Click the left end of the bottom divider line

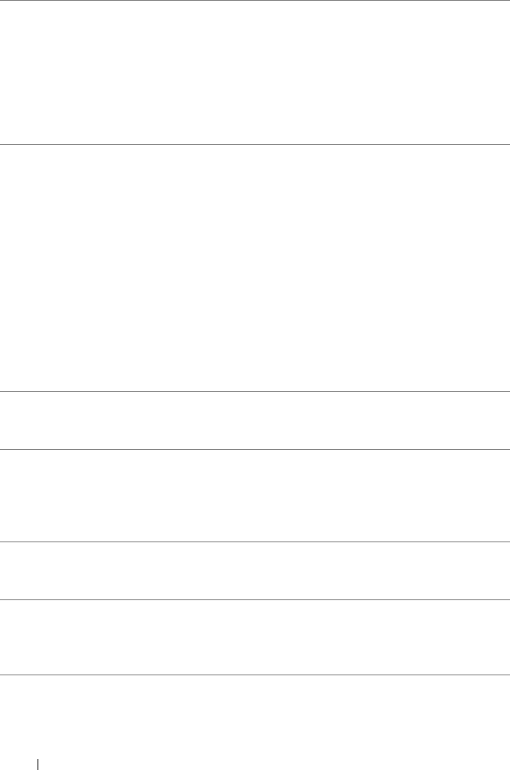4,675
